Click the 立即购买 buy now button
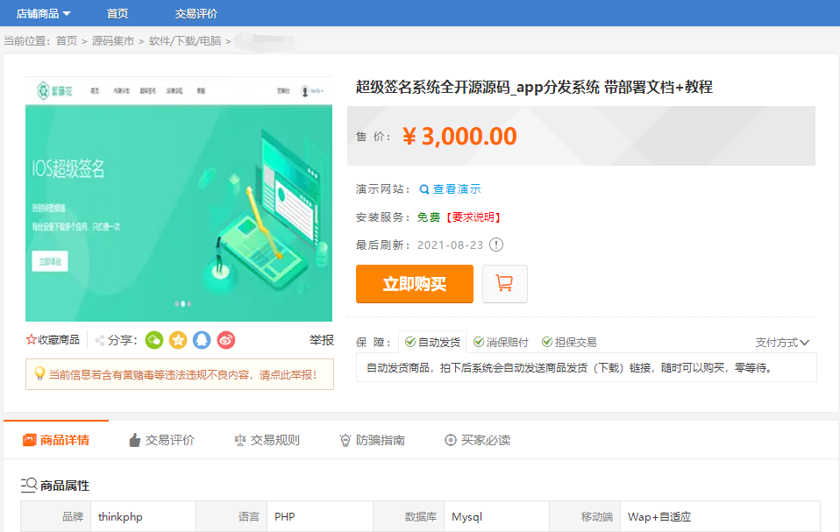The width and height of the screenshot is (840, 532). point(414,283)
